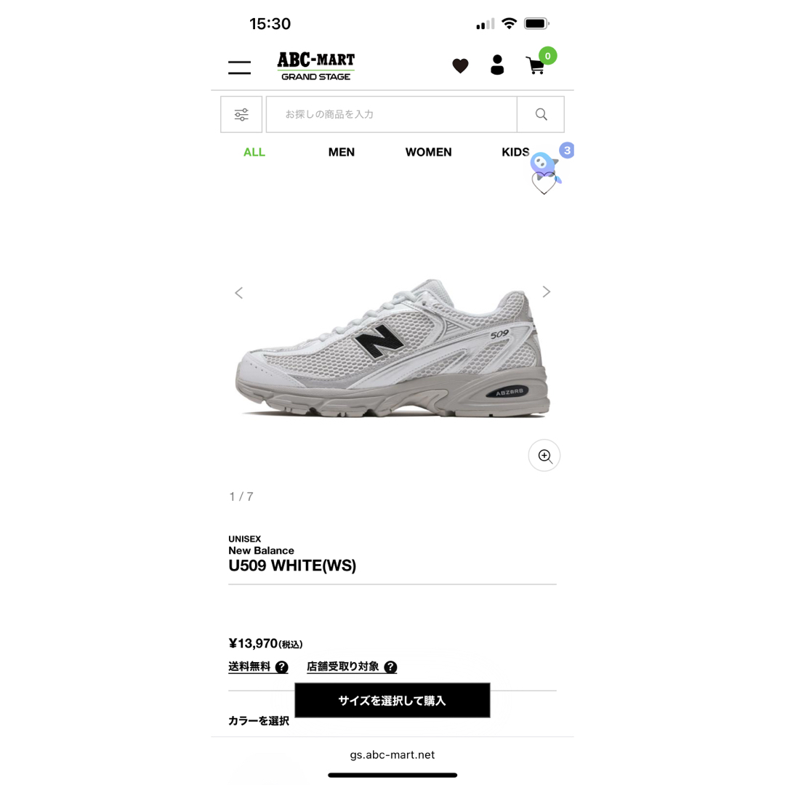Click the サイズを選択して購入 button
Viewport: 785px width, 785px height.
coord(392,701)
